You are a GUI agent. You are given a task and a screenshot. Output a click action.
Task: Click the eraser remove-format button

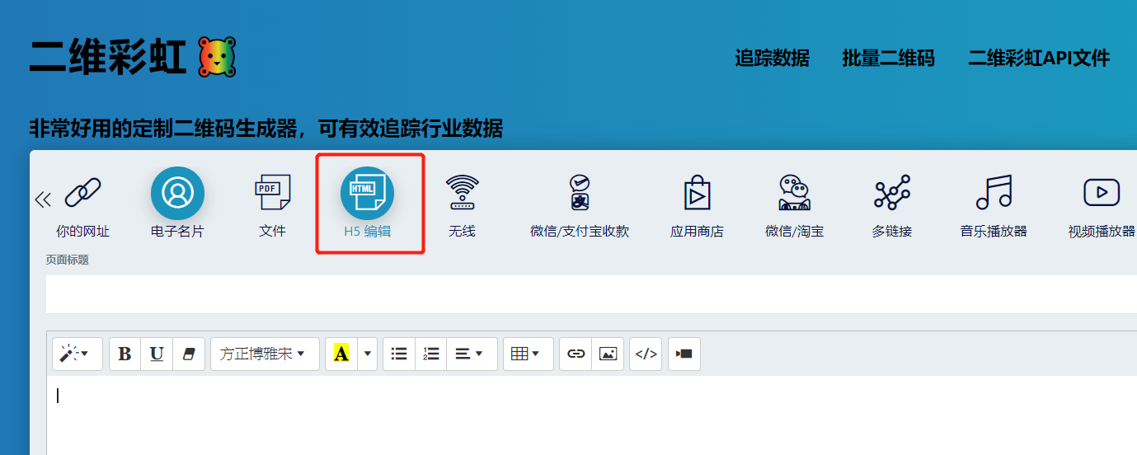[189, 354]
